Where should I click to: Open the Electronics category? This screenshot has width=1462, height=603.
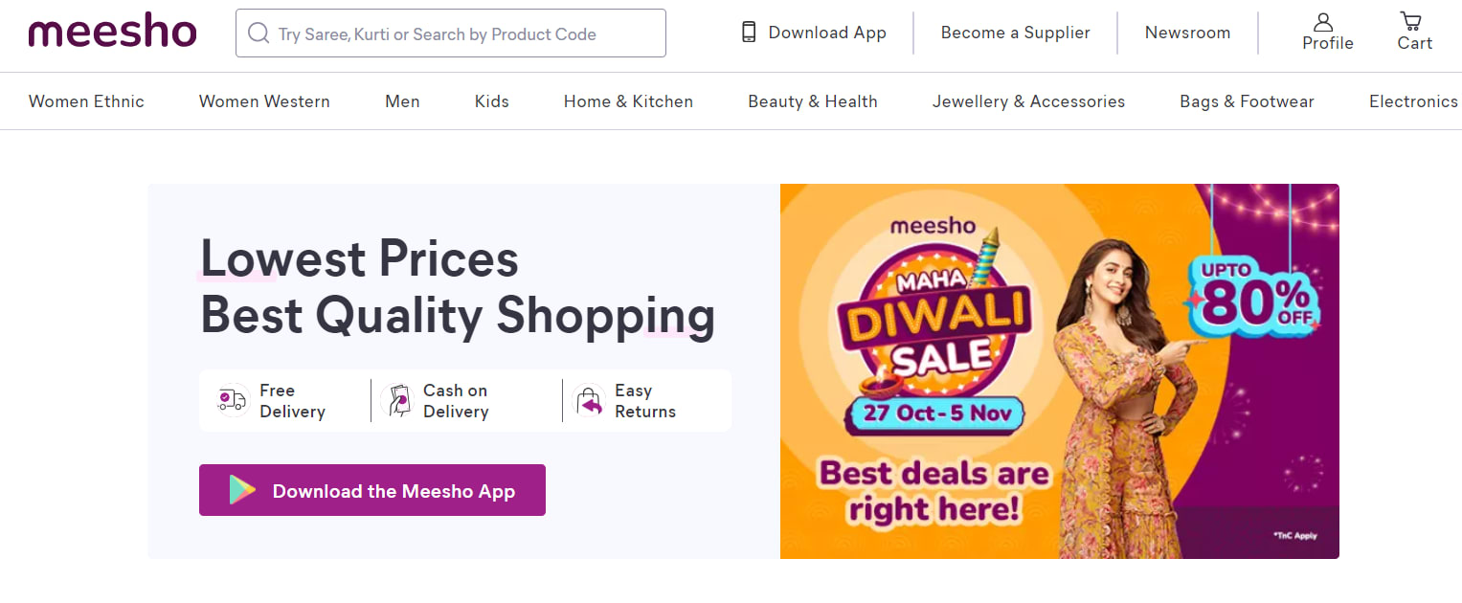tap(1412, 100)
